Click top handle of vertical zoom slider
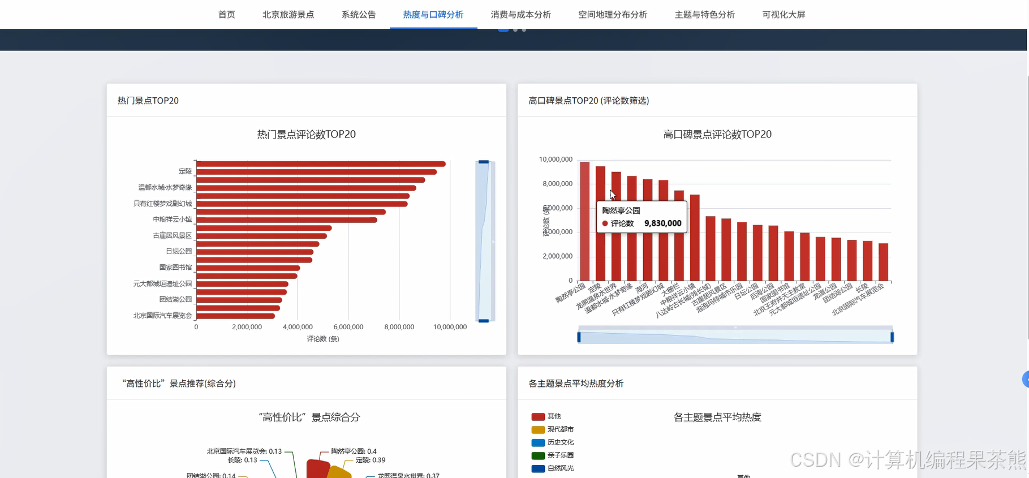 (x=484, y=162)
